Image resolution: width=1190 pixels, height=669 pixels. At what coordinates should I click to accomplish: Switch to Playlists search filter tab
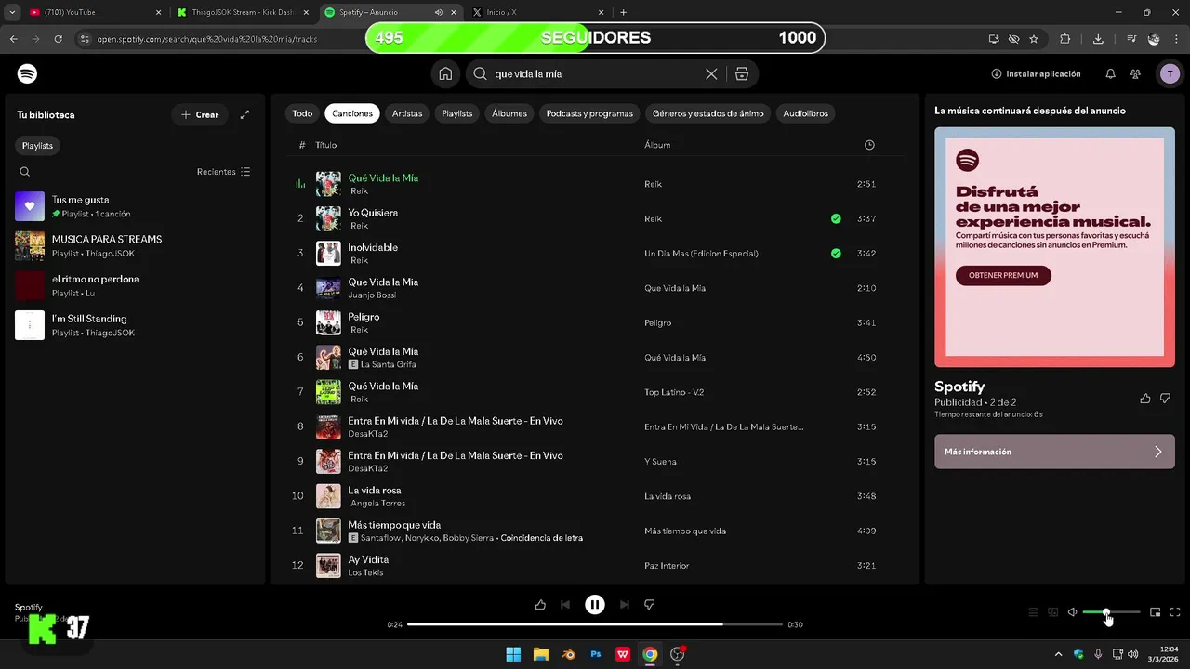click(456, 113)
